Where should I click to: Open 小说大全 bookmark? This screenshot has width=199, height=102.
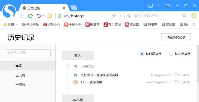click(x=73, y=25)
